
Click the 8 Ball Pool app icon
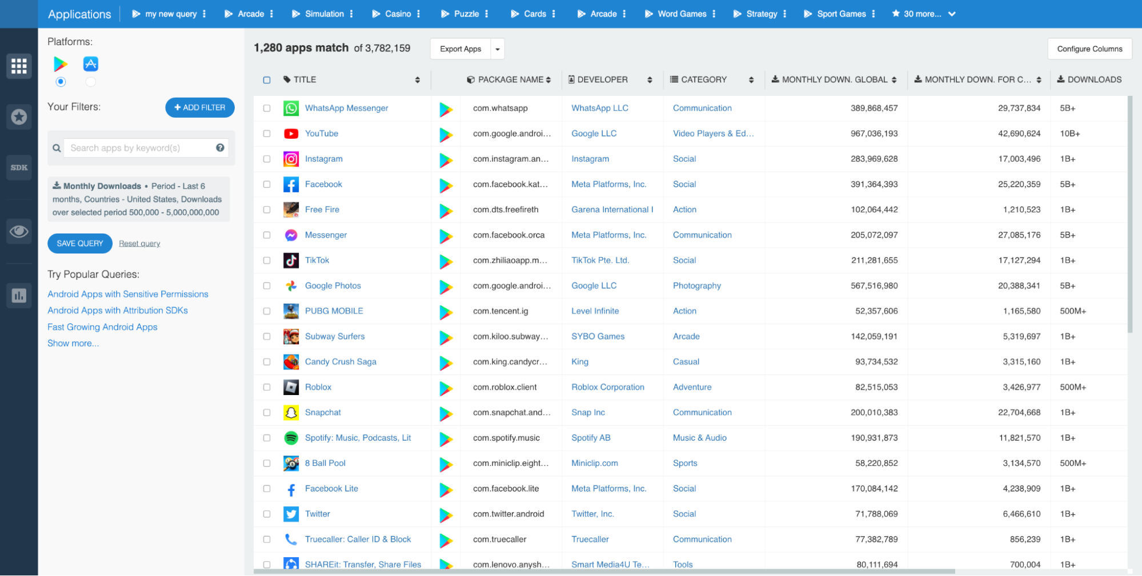291,464
